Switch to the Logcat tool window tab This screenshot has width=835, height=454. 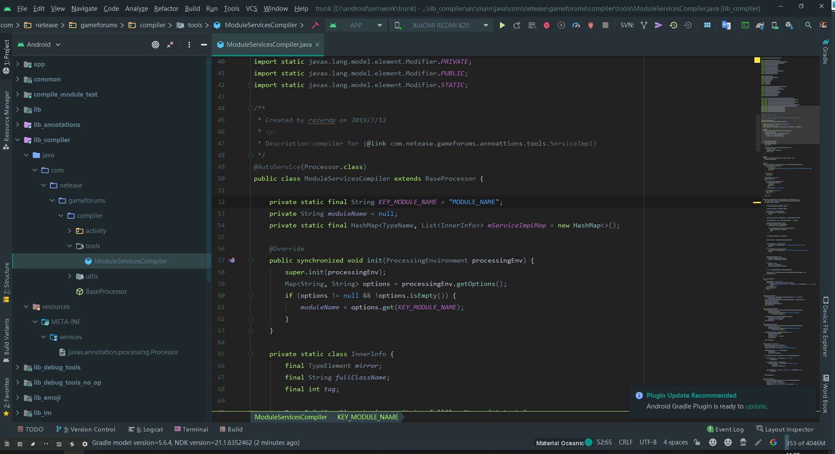146,429
